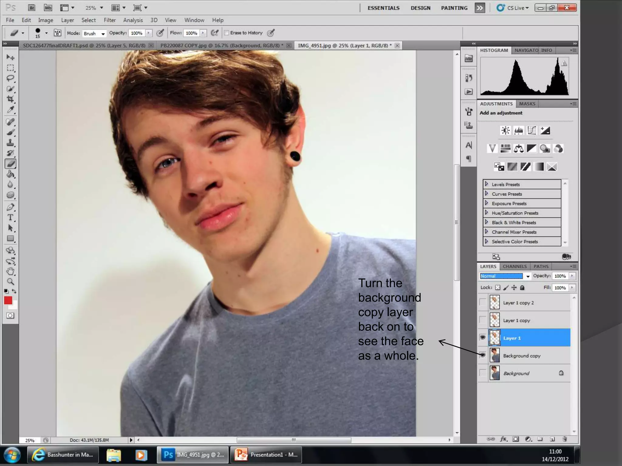The image size is (622, 466).
Task: Select the Eraser tool in toolbox
Action: pyautogui.click(x=10, y=164)
